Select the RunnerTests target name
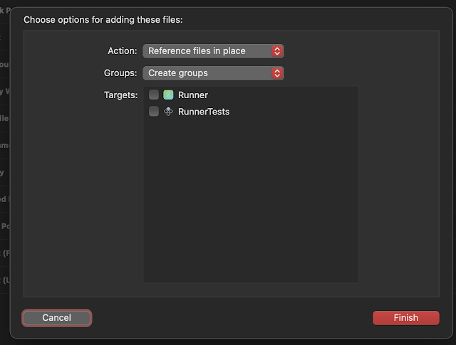456x345 pixels. tap(204, 112)
